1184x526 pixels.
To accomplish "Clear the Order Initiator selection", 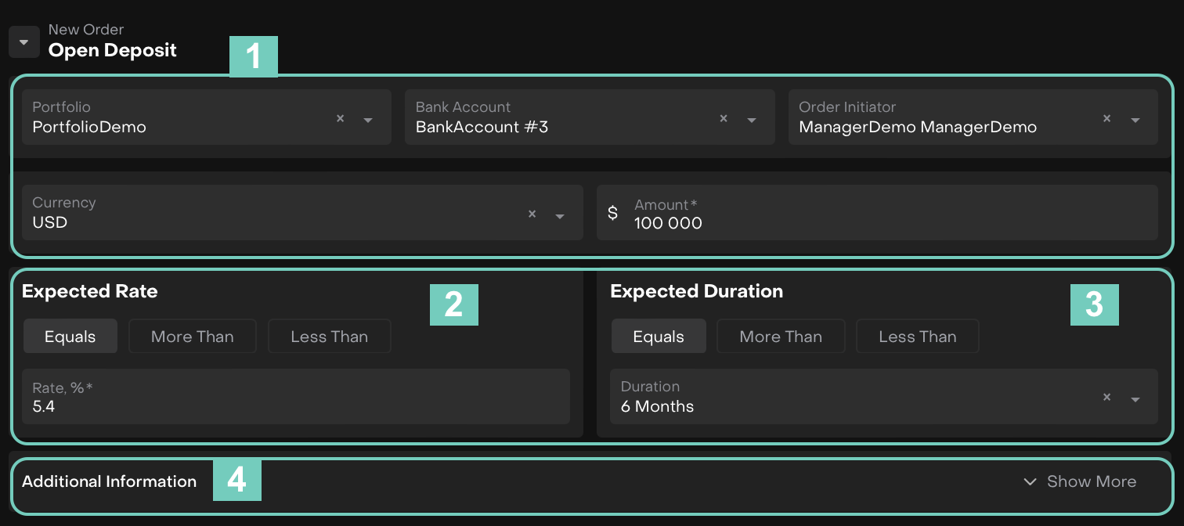I will (1106, 119).
